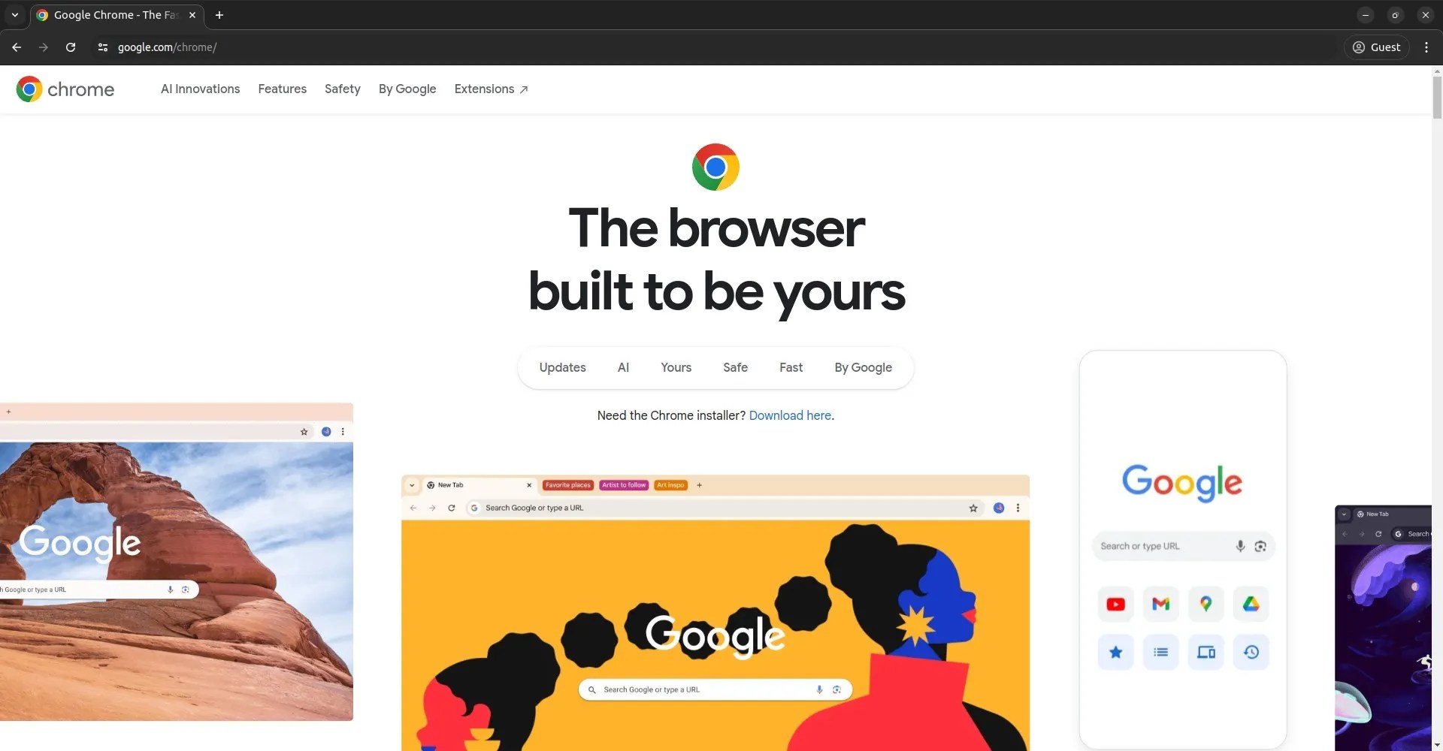Click the Google Drive icon in mockup
The image size is (1443, 751).
click(1251, 605)
